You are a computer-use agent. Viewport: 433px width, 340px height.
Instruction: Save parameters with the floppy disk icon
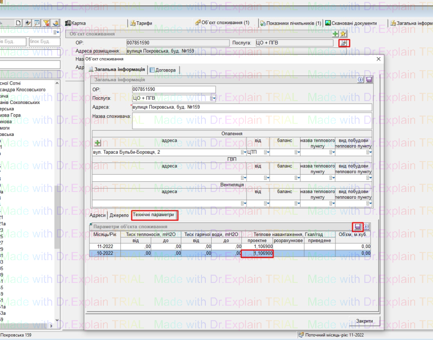358,226
